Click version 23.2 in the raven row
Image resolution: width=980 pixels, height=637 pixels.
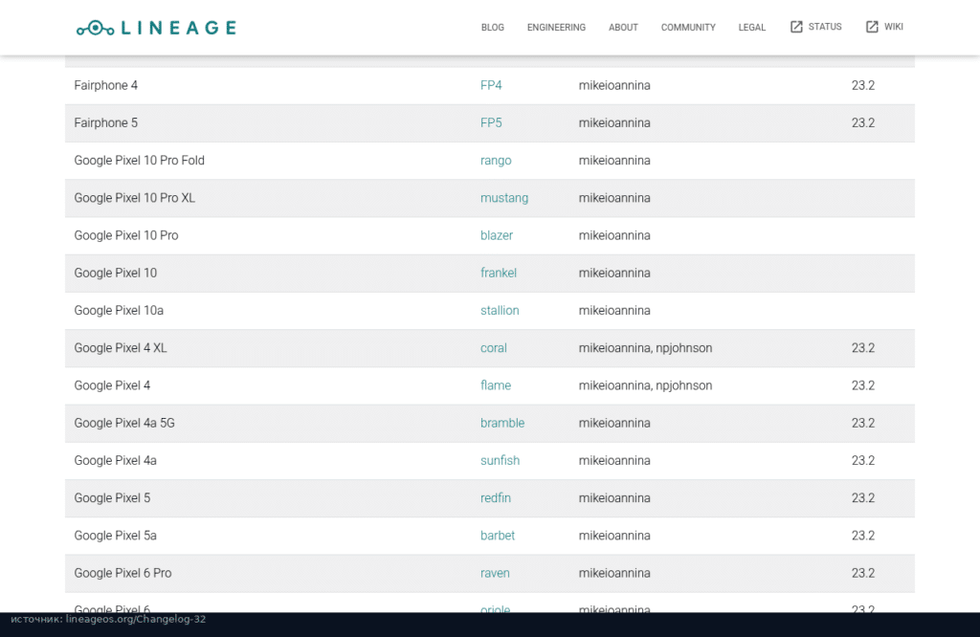pyautogui.click(x=863, y=573)
